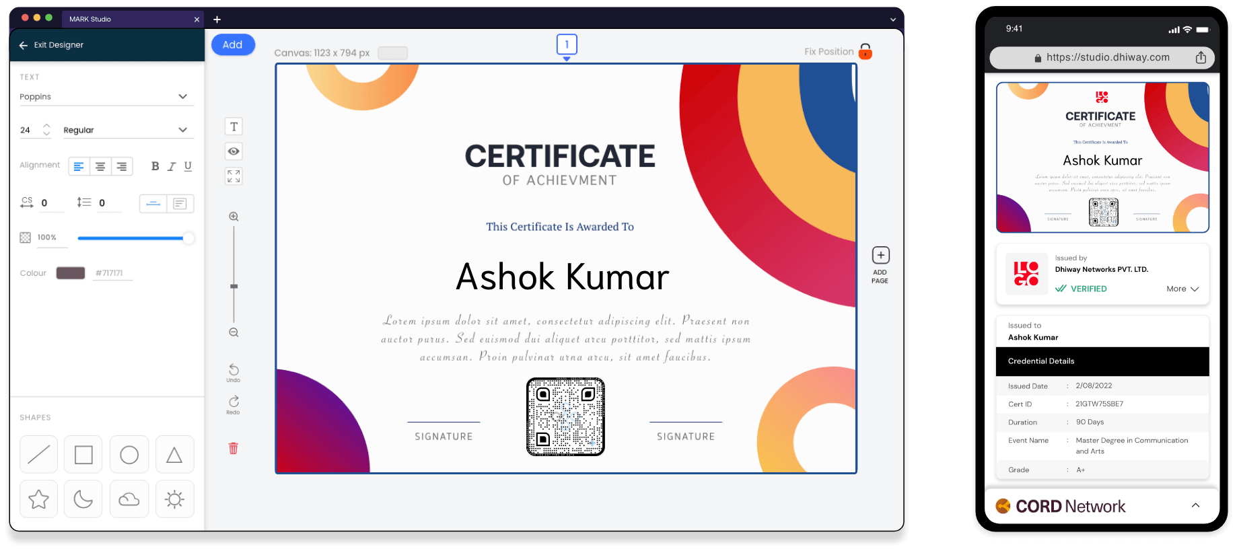
Task: Close the MARK Studio tab
Action: [197, 20]
